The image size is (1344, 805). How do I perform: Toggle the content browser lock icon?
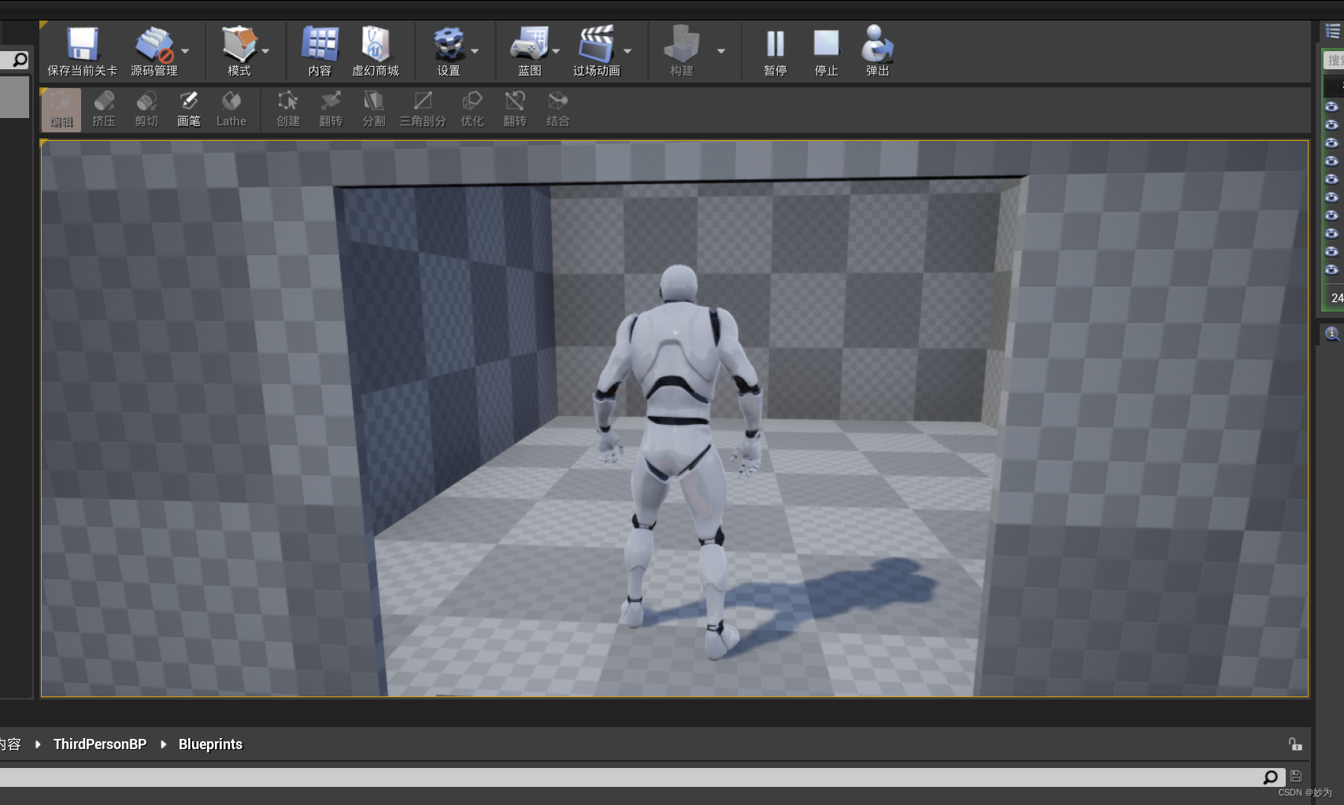(x=1295, y=744)
